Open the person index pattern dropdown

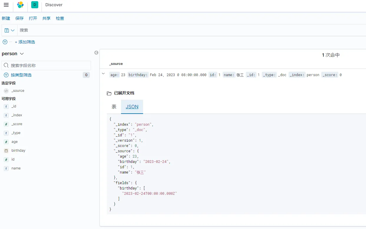(x=13, y=54)
